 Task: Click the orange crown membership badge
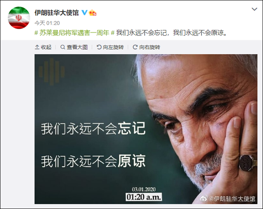point(92,13)
